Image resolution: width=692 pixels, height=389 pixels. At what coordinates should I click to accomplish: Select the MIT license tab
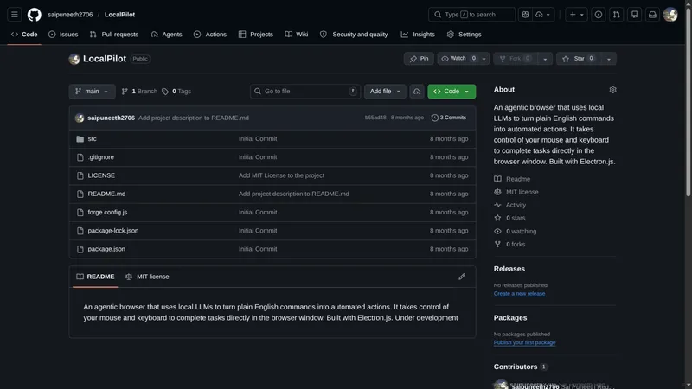(x=147, y=277)
